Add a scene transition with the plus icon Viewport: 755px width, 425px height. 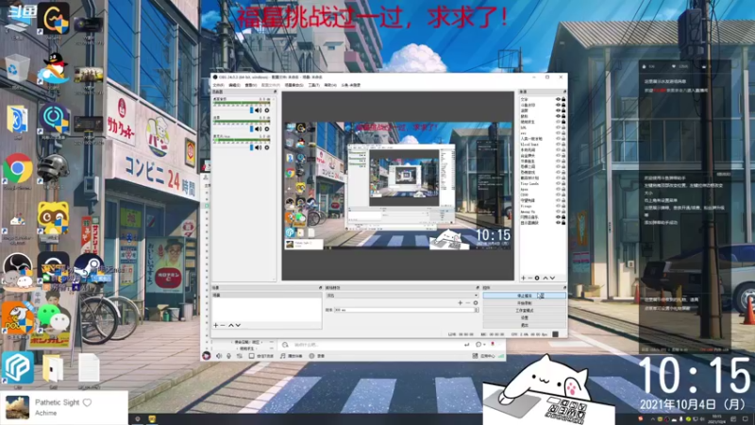click(x=460, y=303)
